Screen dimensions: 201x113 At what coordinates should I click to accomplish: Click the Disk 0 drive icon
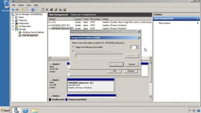coord(51,64)
